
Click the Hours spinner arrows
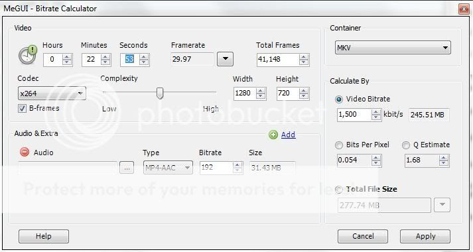pyautogui.click(x=67, y=60)
